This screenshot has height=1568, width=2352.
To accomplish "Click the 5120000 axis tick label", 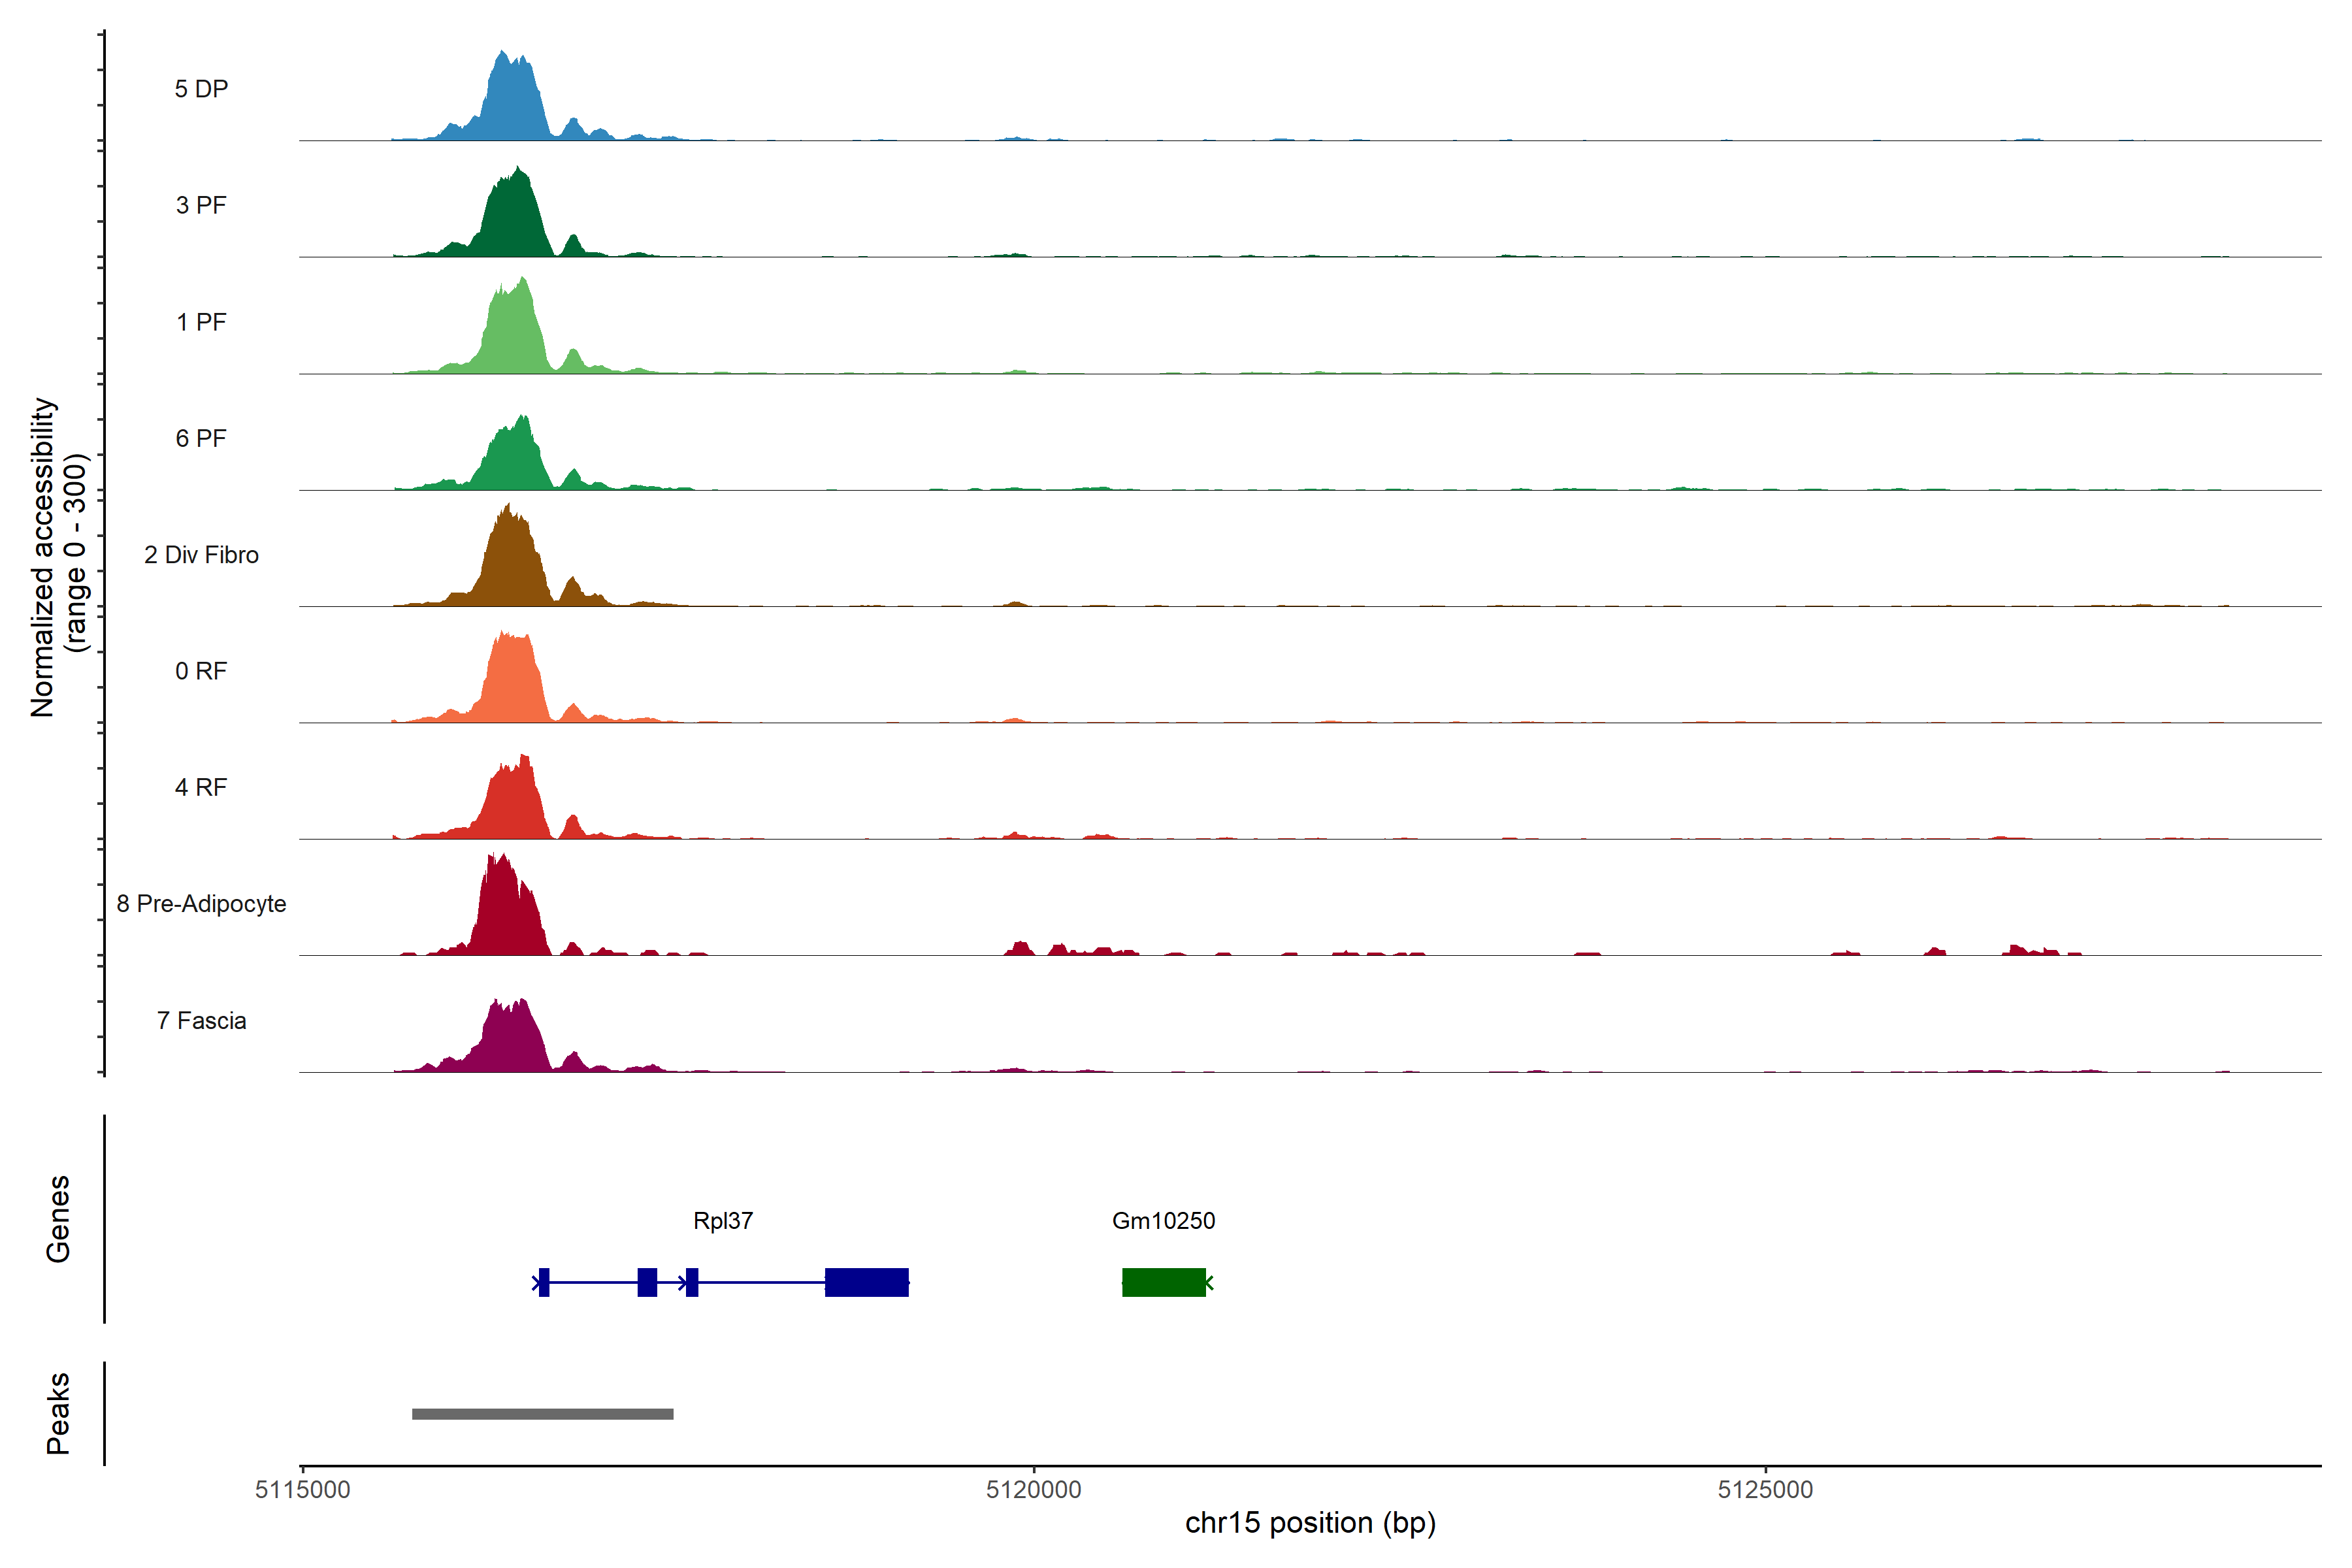I will pos(1033,1489).
